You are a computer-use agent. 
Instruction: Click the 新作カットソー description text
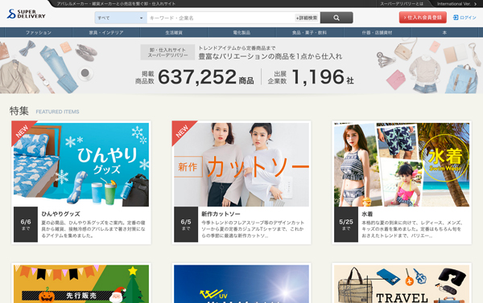(253, 229)
